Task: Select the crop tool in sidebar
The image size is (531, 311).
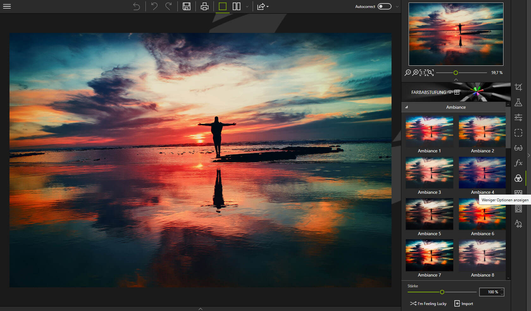Action: [518, 87]
